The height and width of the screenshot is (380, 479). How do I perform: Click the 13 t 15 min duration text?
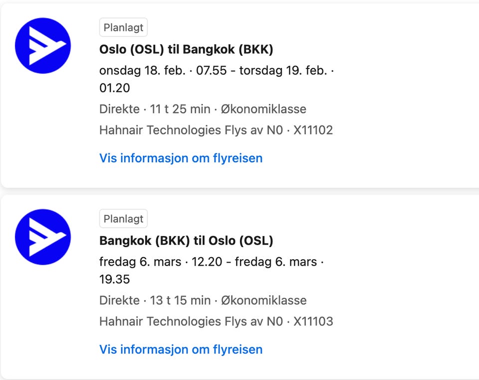(x=180, y=300)
